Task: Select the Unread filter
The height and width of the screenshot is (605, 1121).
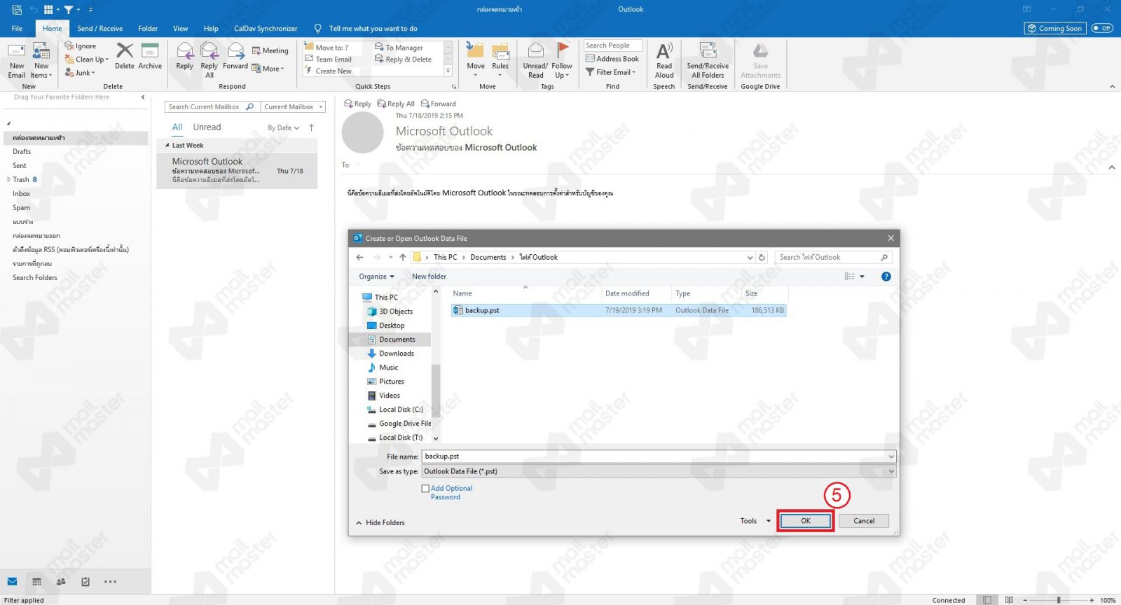Action: (207, 127)
